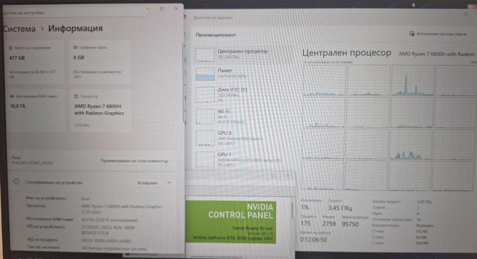Open the 477 GB storage card
The height and width of the screenshot is (259, 477).
(35, 62)
